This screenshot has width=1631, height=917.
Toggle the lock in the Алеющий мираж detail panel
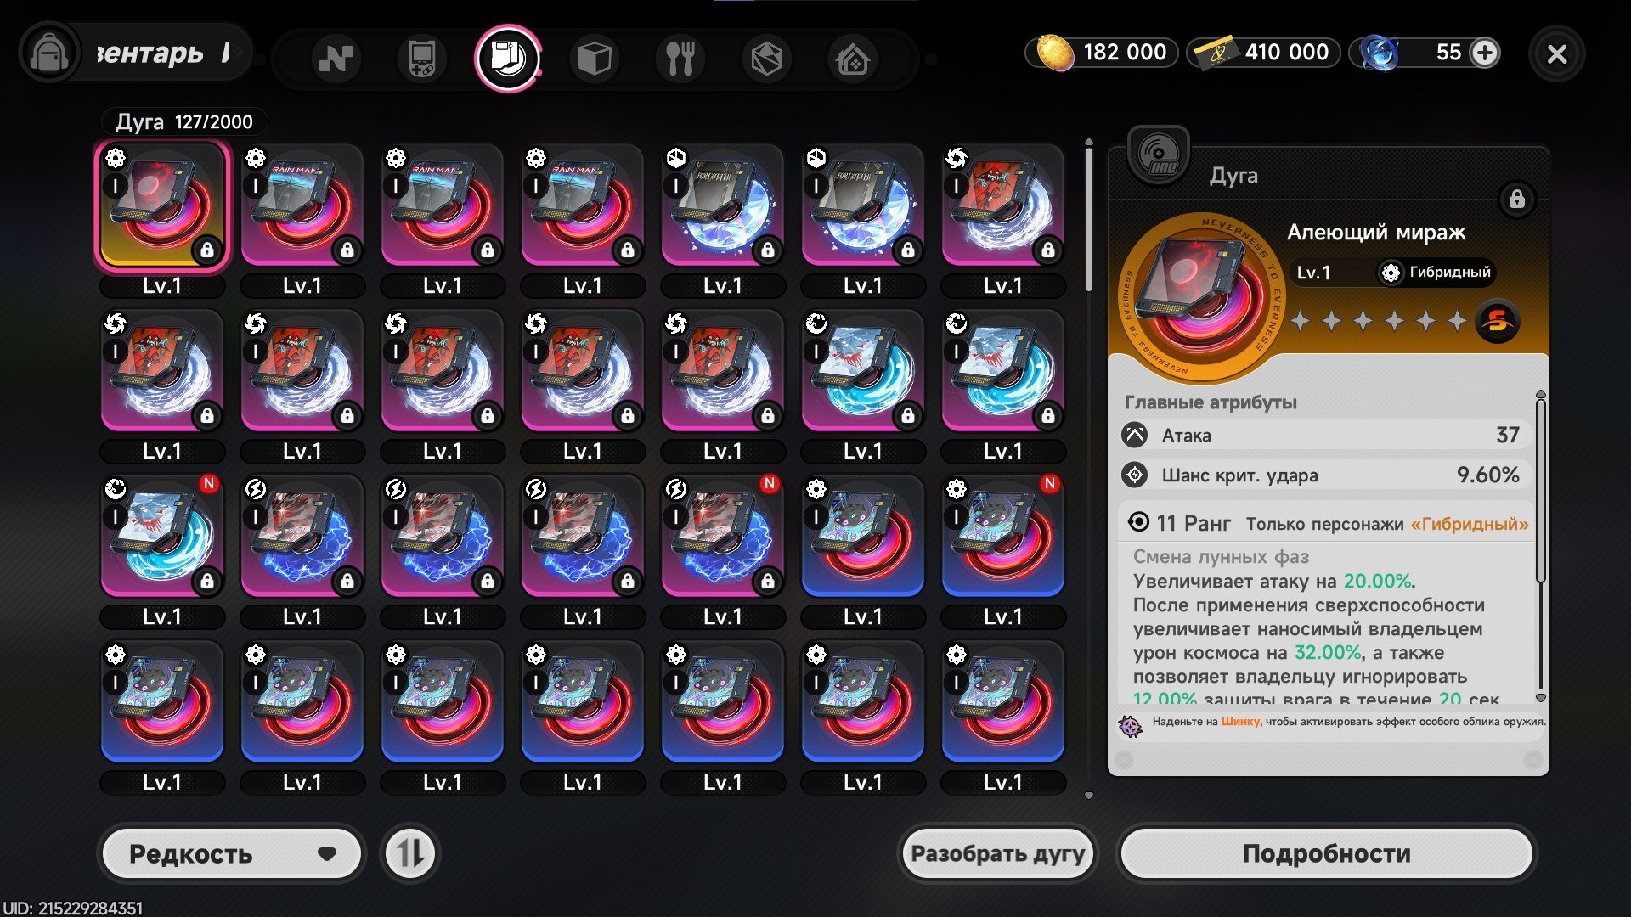1516,200
